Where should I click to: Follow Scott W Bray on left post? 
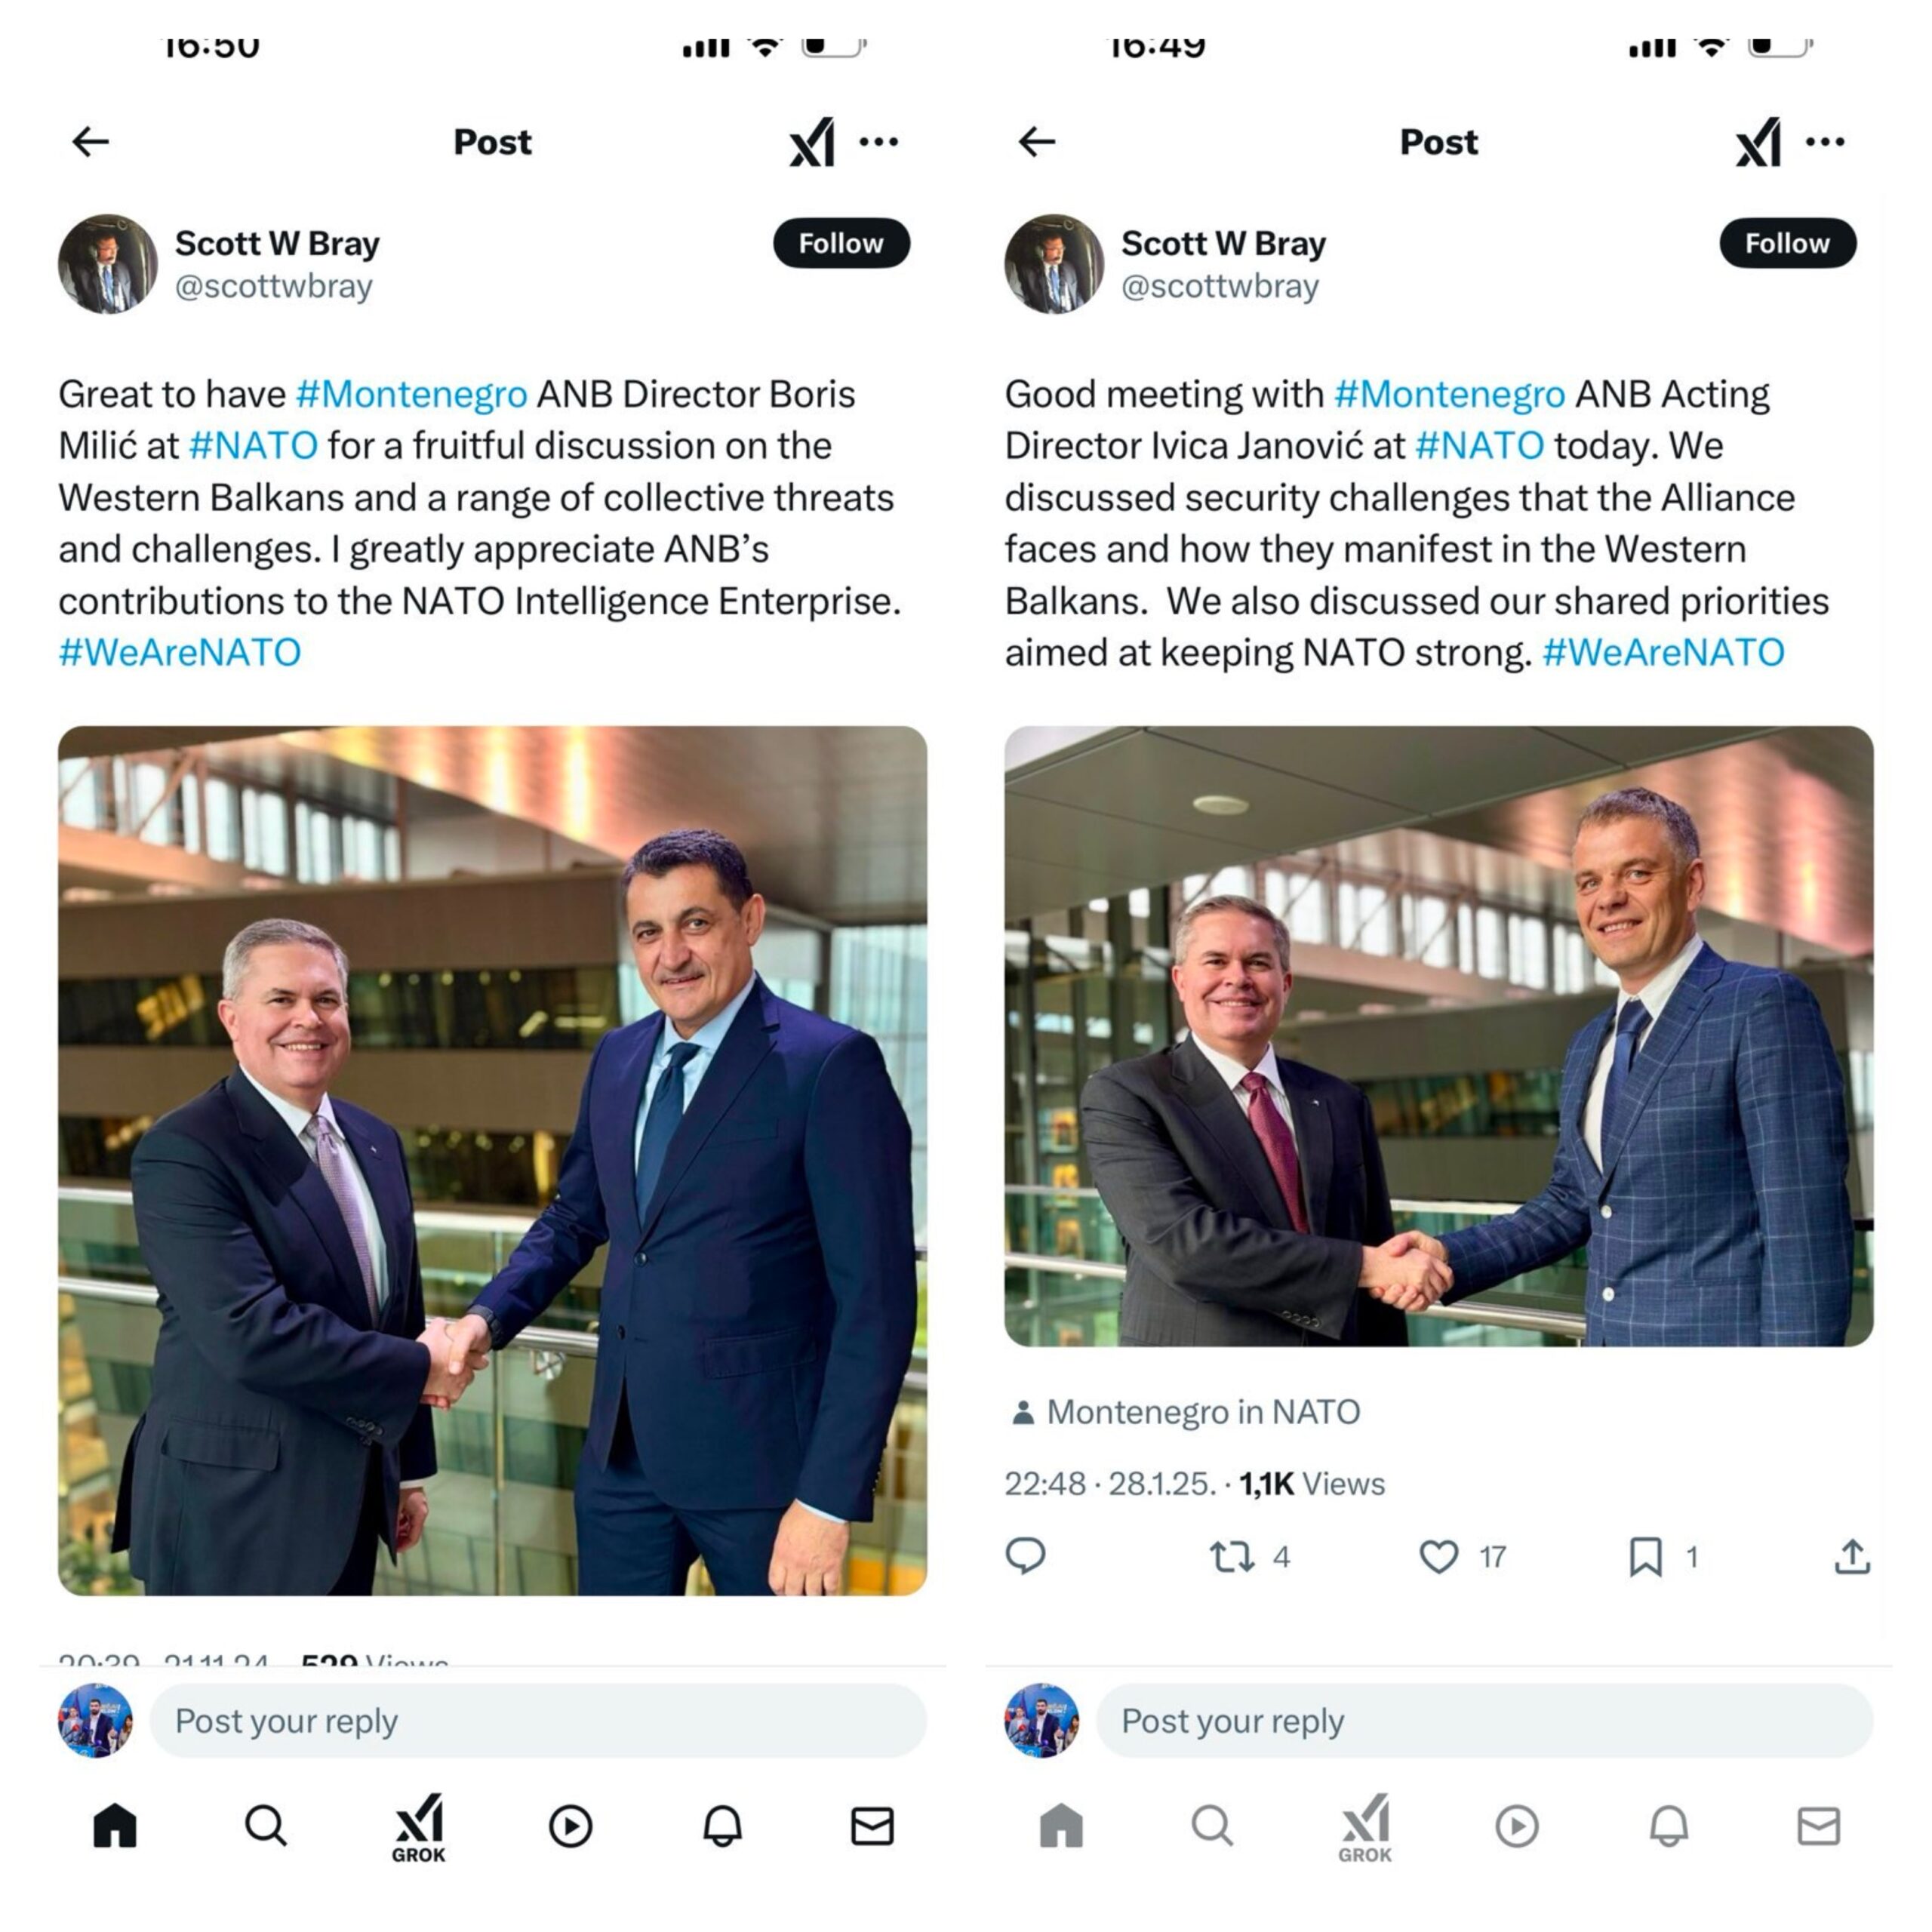[841, 243]
